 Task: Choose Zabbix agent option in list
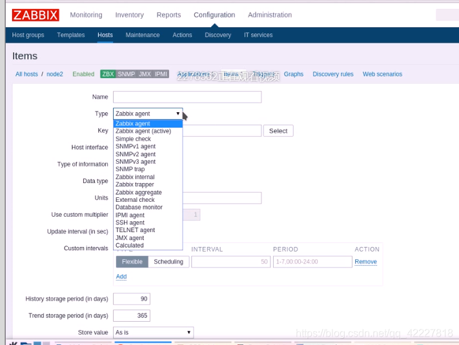[148, 124]
